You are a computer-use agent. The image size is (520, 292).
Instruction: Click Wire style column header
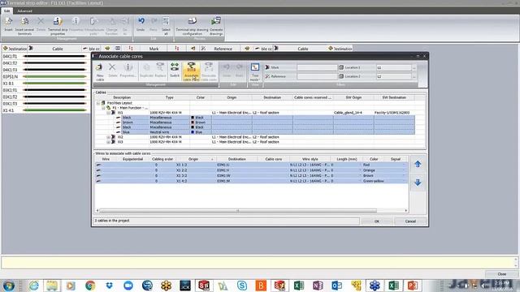[x=310, y=159]
